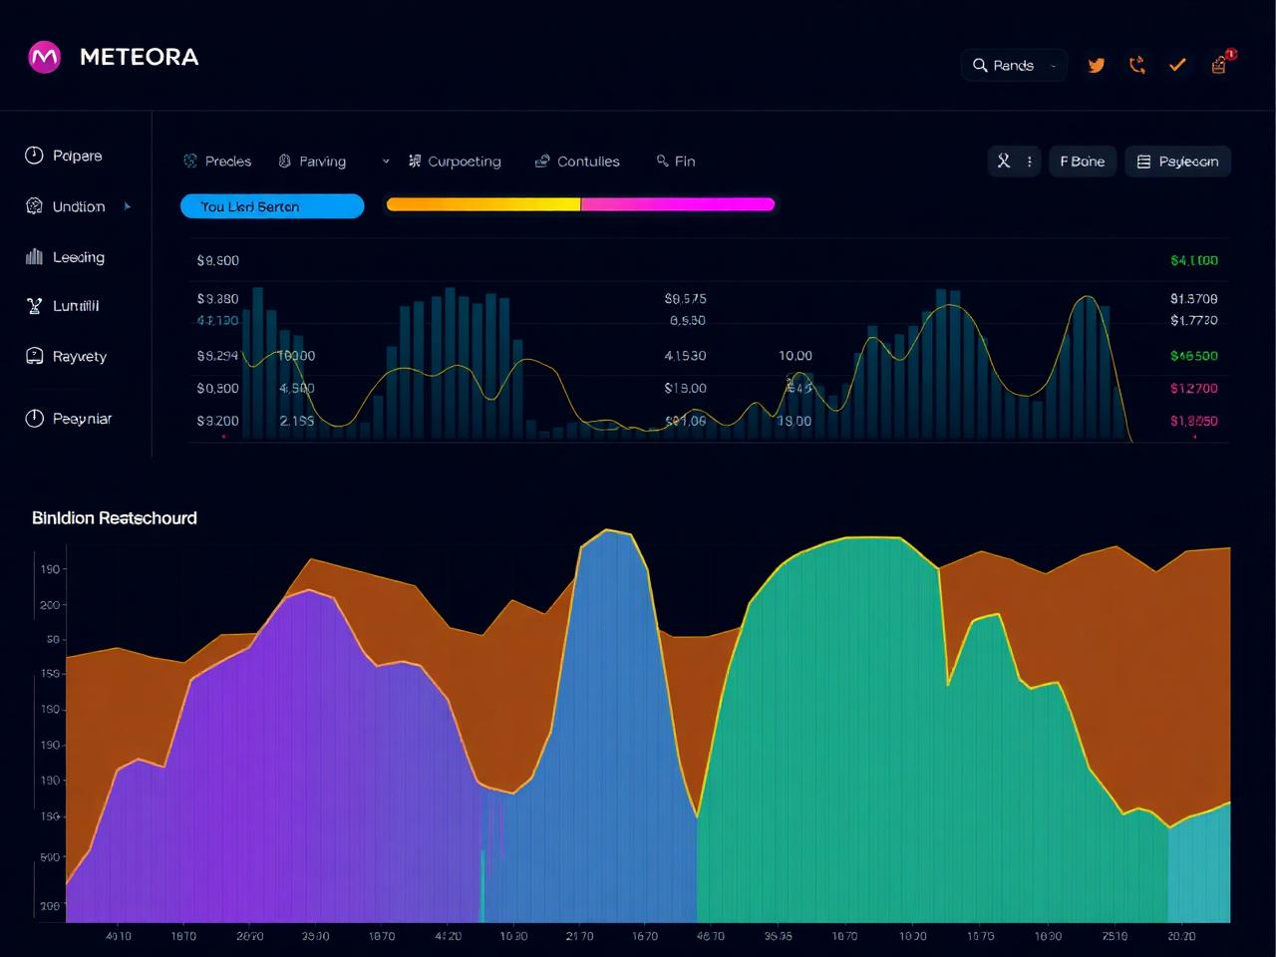Open the Twitter bird icon
This screenshot has height=957, width=1276.
(x=1097, y=66)
